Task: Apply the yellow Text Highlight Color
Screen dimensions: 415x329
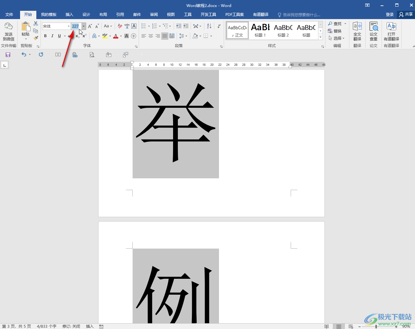Action: point(105,36)
